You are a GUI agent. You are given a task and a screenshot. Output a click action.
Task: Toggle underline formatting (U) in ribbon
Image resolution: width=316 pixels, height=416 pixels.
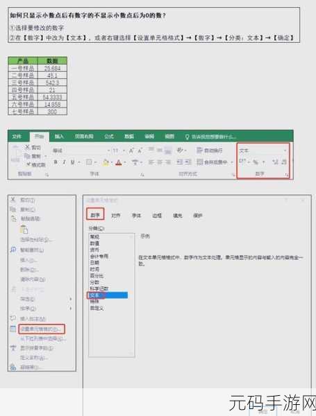(x=72, y=162)
